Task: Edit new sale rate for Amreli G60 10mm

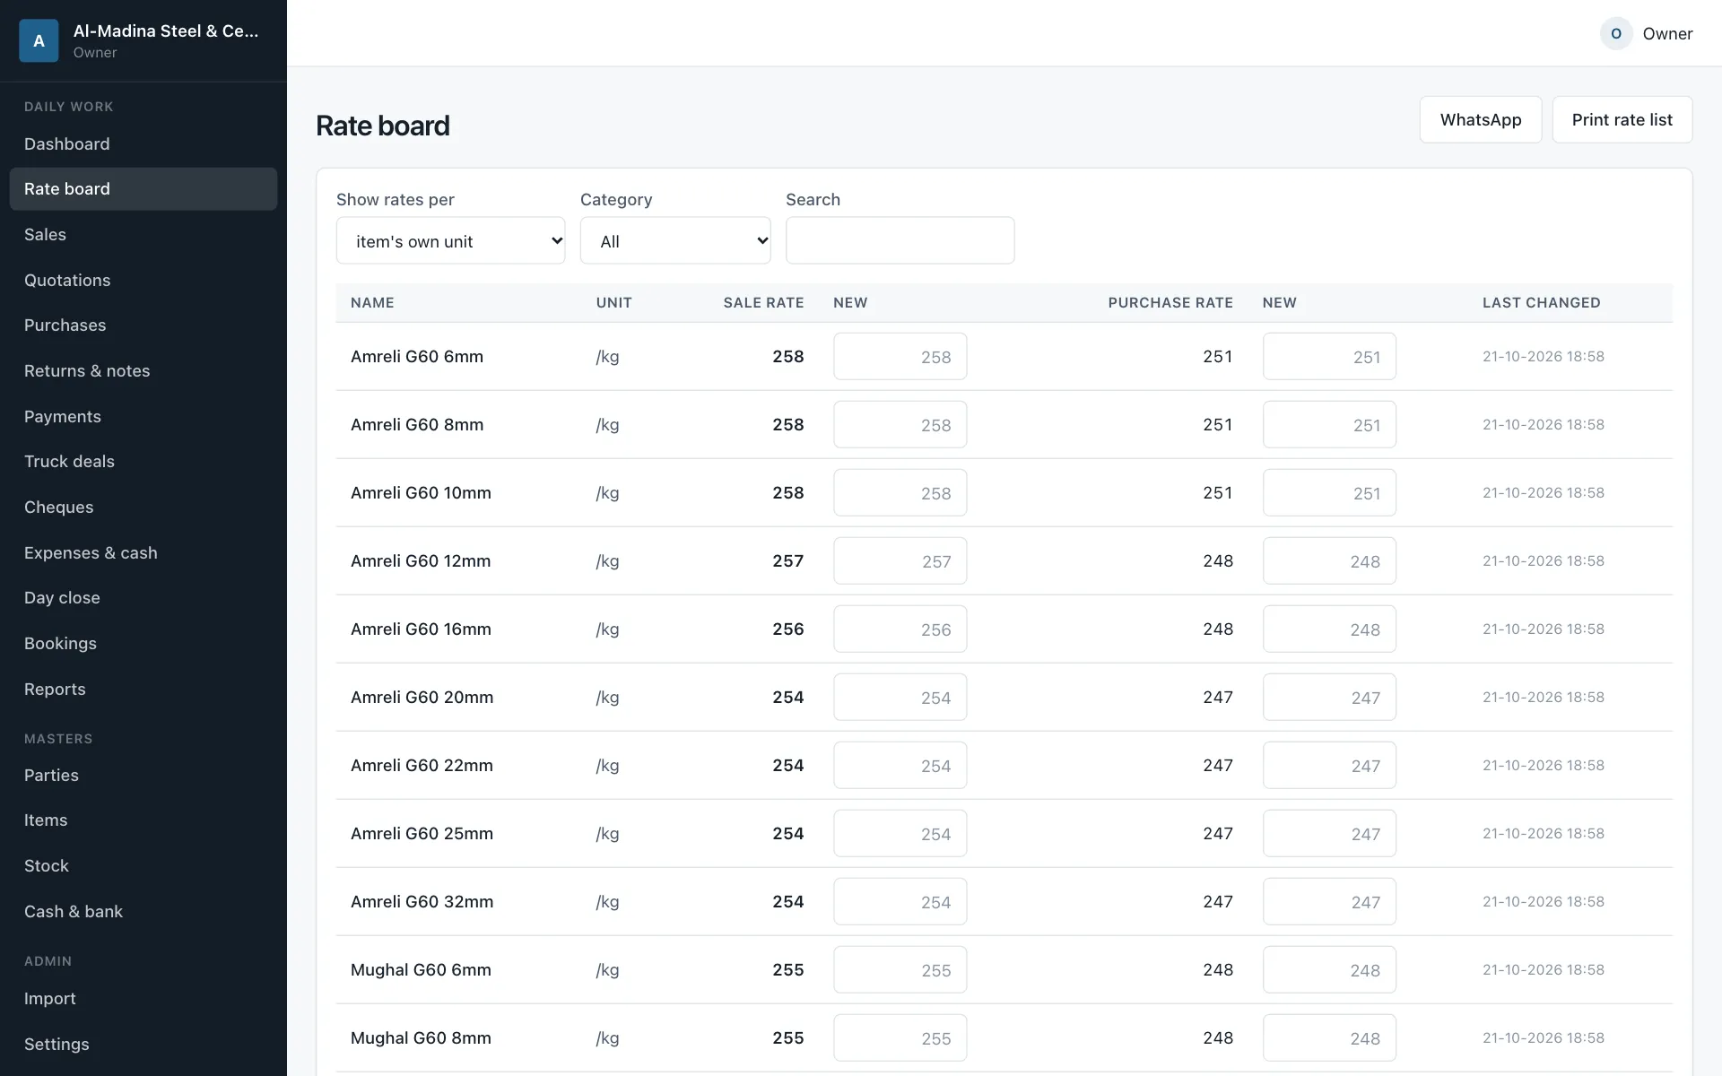Action: (900, 492)
